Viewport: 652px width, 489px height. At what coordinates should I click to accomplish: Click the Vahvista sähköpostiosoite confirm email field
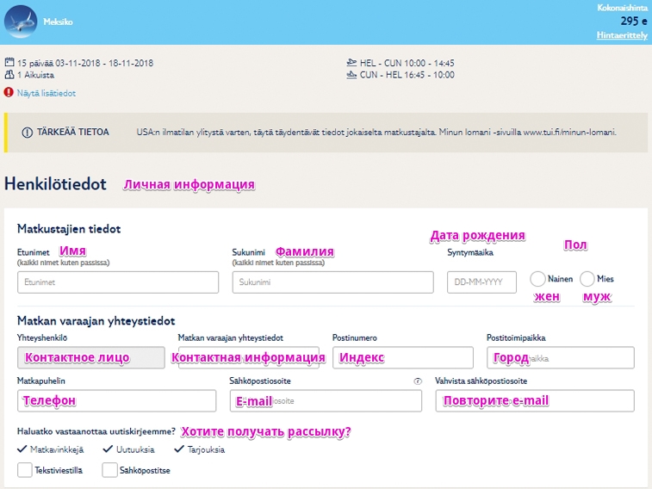(x=535, y=401)
